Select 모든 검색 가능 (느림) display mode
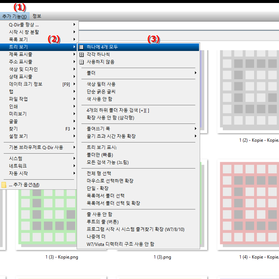This screenshot has height=279, width=279. [x=138, y=162]
